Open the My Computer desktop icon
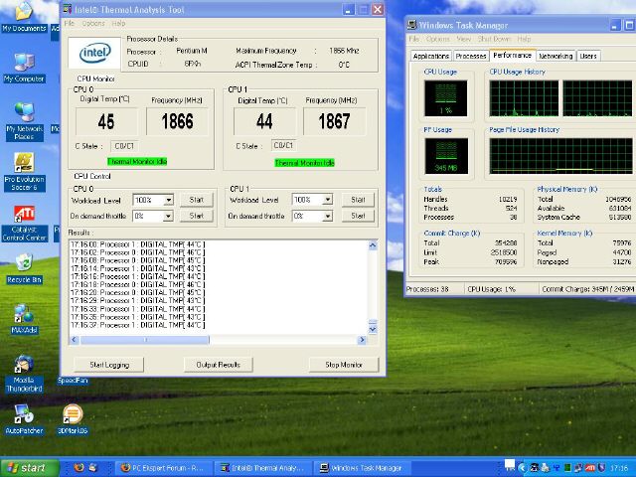This screenshot has width=636, height=477. pyautogui.click(x=24, y=63)
